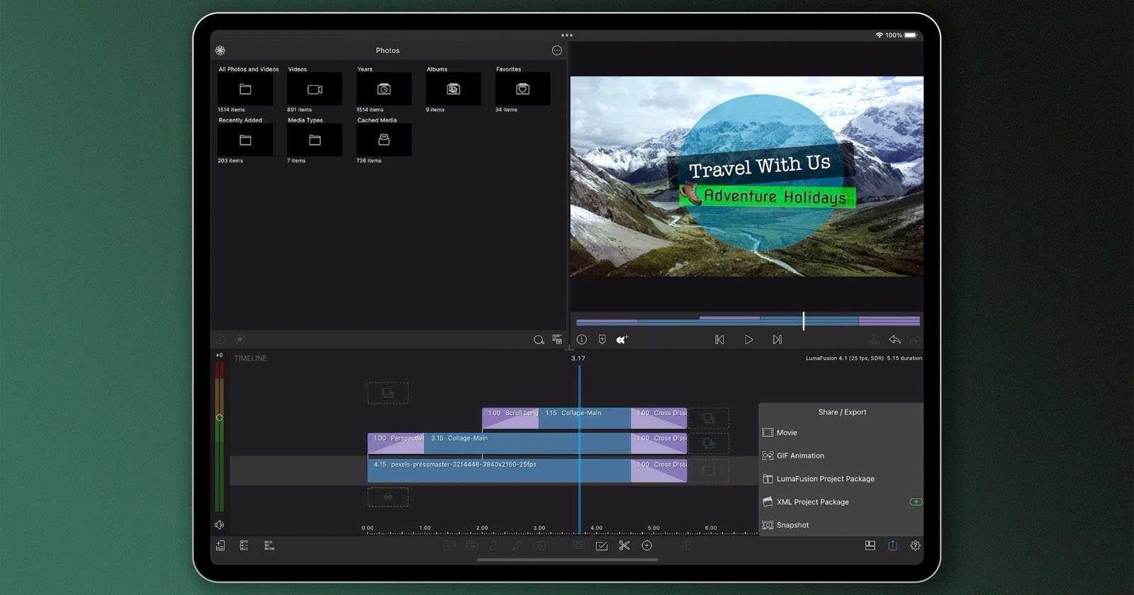Viewport: 1134px width, 595px height.
Task: Open LumaFusion settings gear
Action: [x=915, y=545]
